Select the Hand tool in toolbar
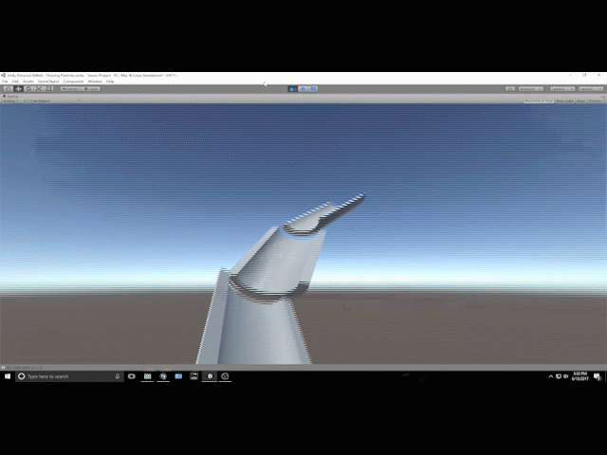Image resolution: width=607 pixels, height=455 pixels. point(8,89)
